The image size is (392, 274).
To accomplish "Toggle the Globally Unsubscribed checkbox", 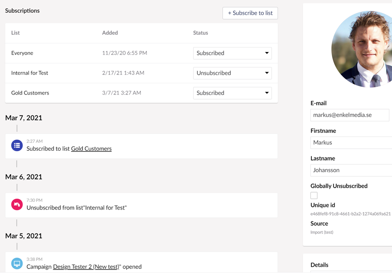I will click(314, 195).
